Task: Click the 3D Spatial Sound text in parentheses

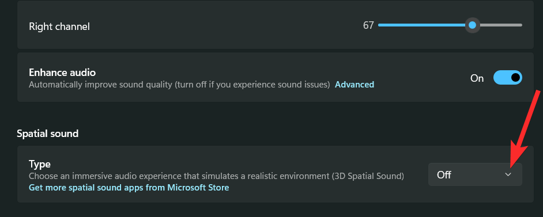Action: click(367, 176)
